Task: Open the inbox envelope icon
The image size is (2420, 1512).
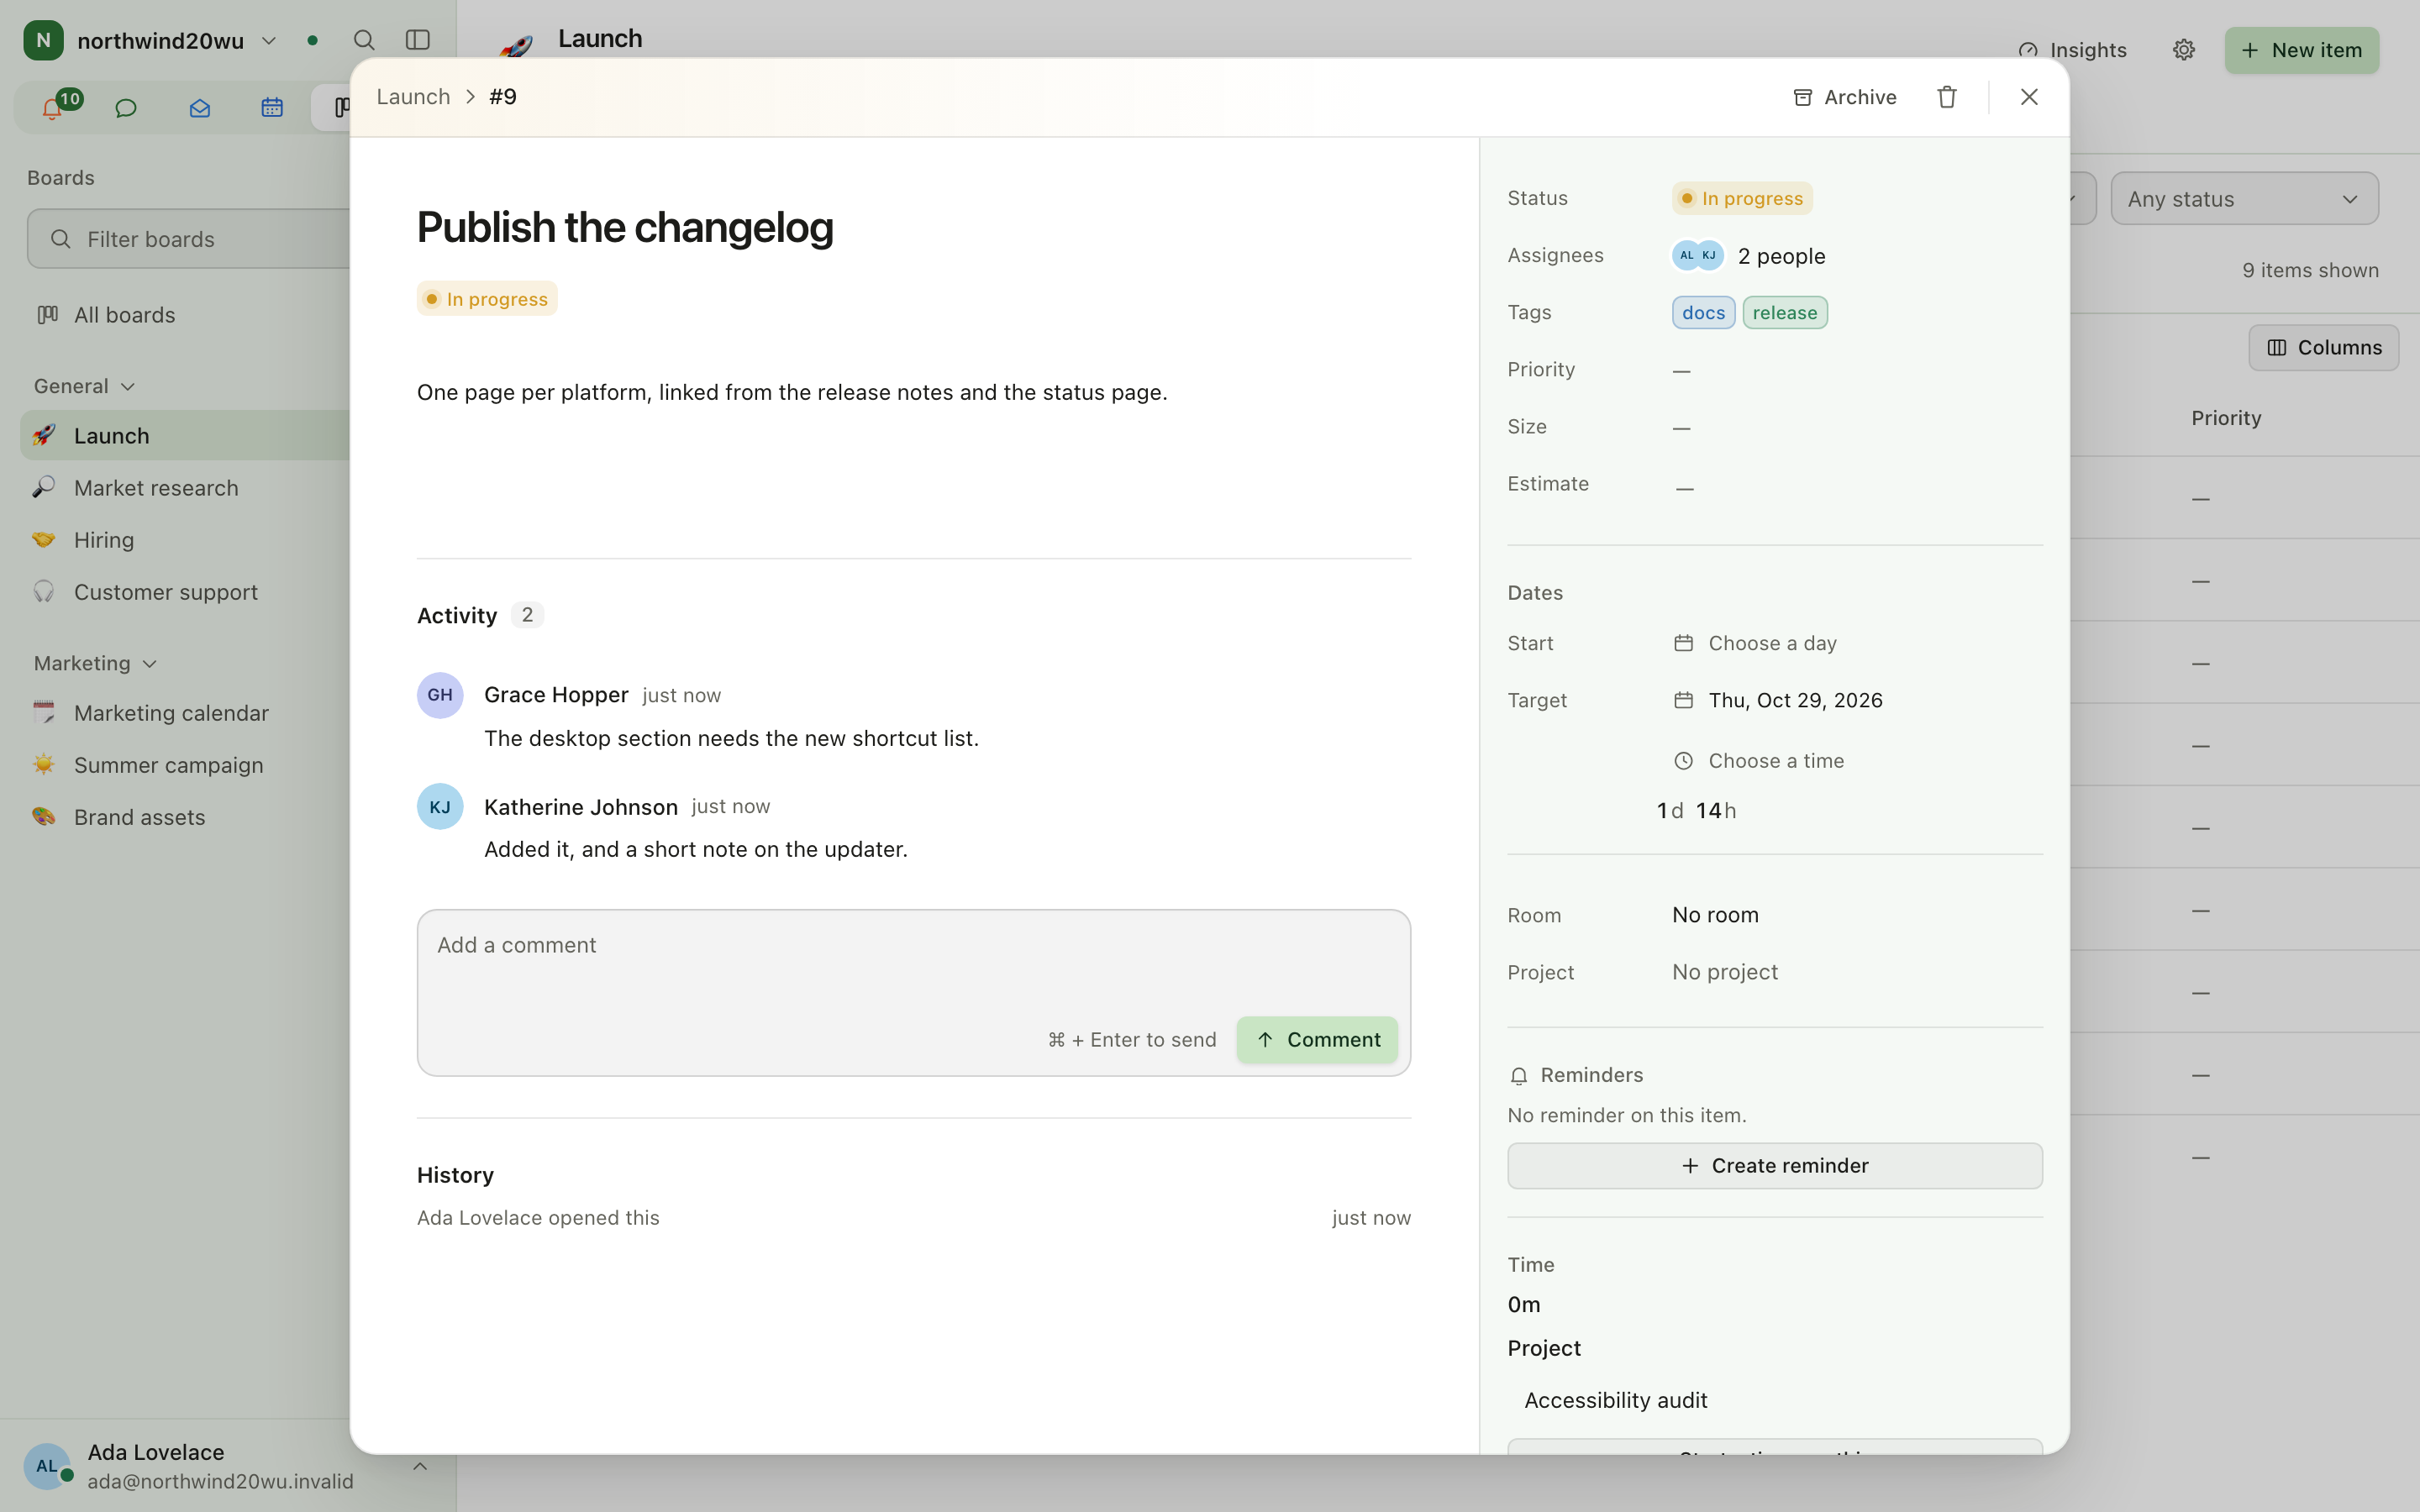Action: (x=200, y=108)
